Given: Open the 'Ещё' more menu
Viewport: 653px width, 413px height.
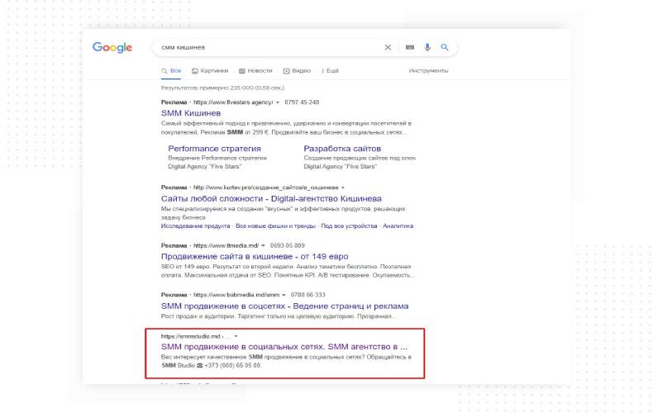Looking at the screenshot, I should 331,71.
